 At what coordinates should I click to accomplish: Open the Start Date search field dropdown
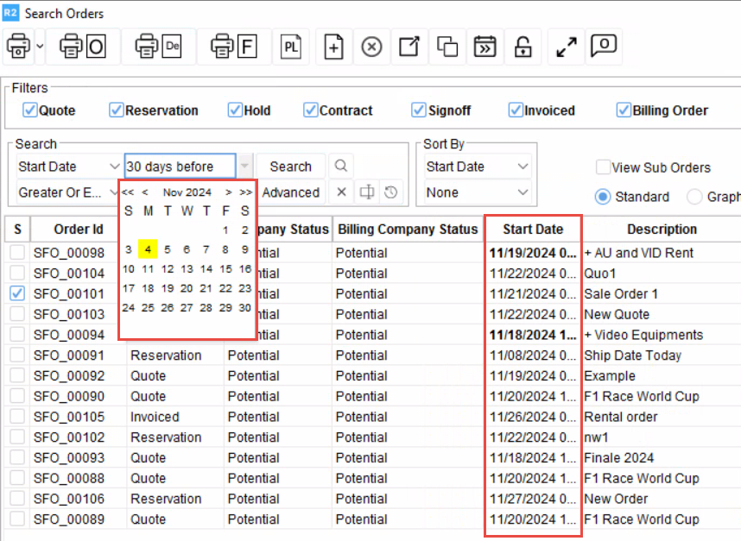114,167
